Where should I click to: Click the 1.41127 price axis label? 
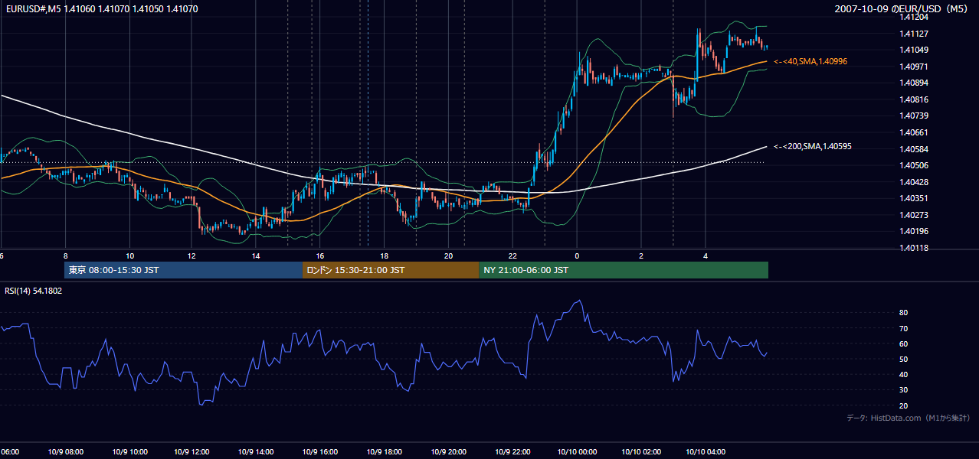coord(914,34)
